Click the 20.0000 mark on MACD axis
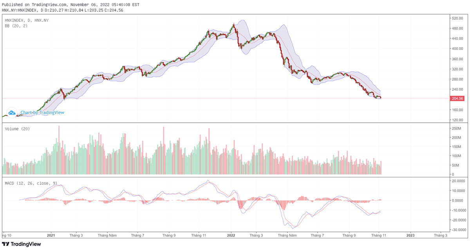 tap(458, 181)
